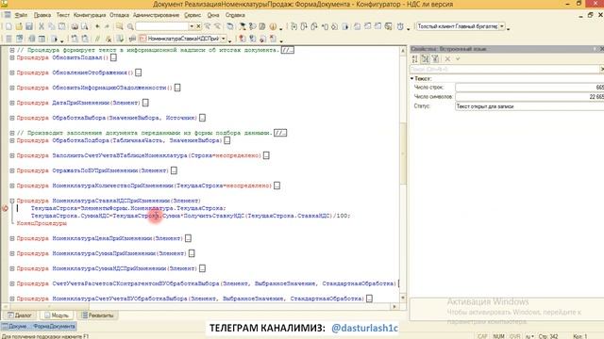Open the Текст menu
The image size is (604, 339).
[63, 15]
